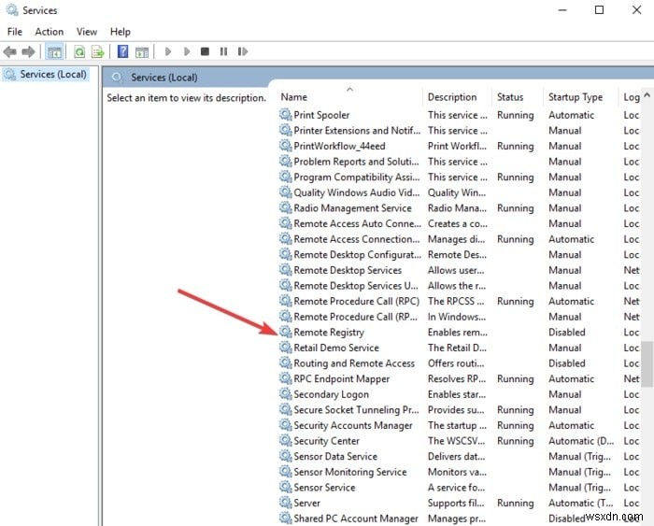Click the Disabled startup type of Remote Registry
Viewport: 654px width, 526px height.
click(x=567, y=332)
